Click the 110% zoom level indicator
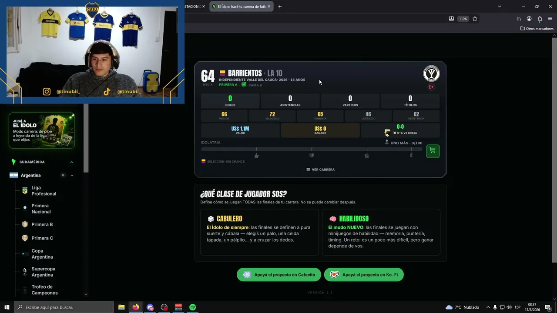This screenshot has height=313, width=557. pyautogui.click(x=463, y=19)
